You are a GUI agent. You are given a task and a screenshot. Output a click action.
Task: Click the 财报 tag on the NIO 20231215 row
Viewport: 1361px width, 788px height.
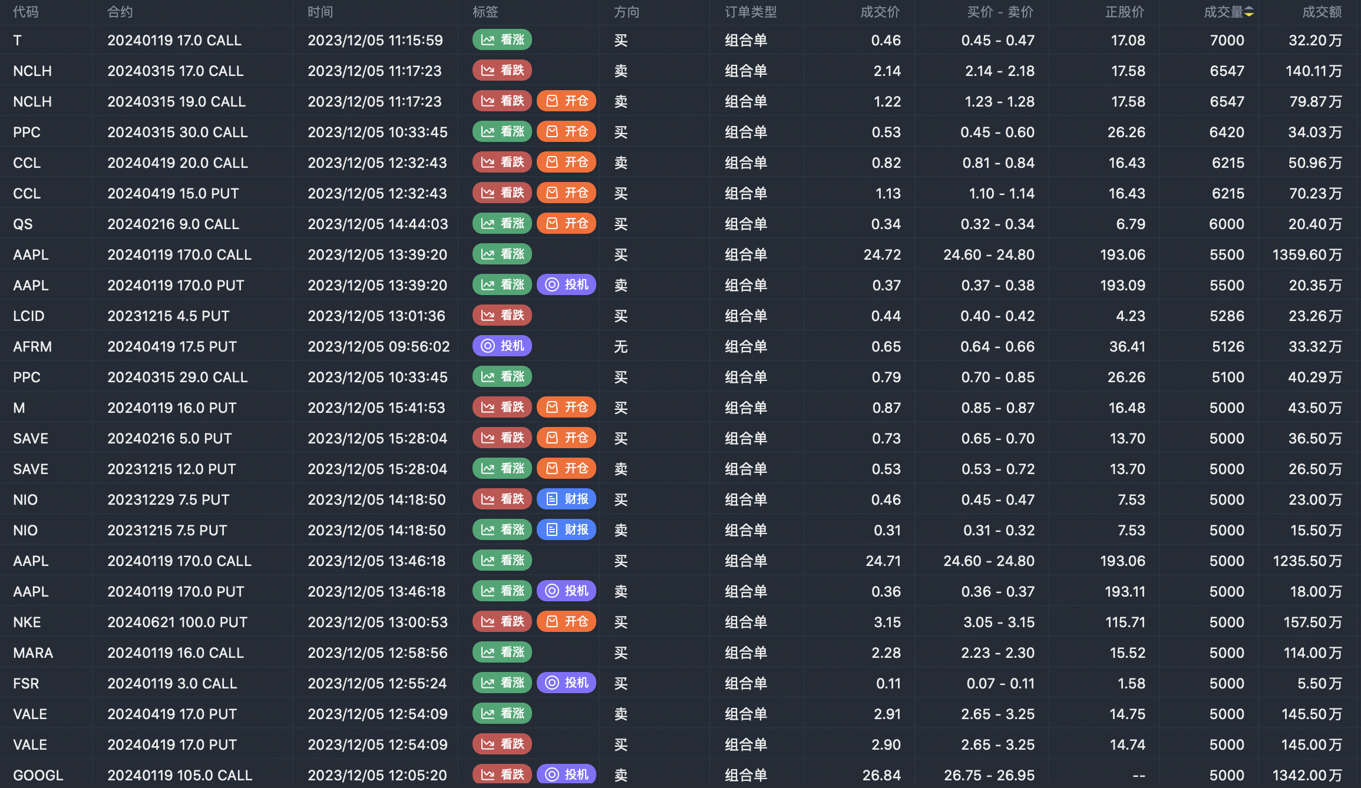pyautogui.click(x=566, y=530)
